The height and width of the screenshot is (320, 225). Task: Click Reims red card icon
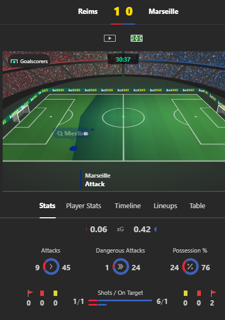pyautogui.click(x=42, y=293)
